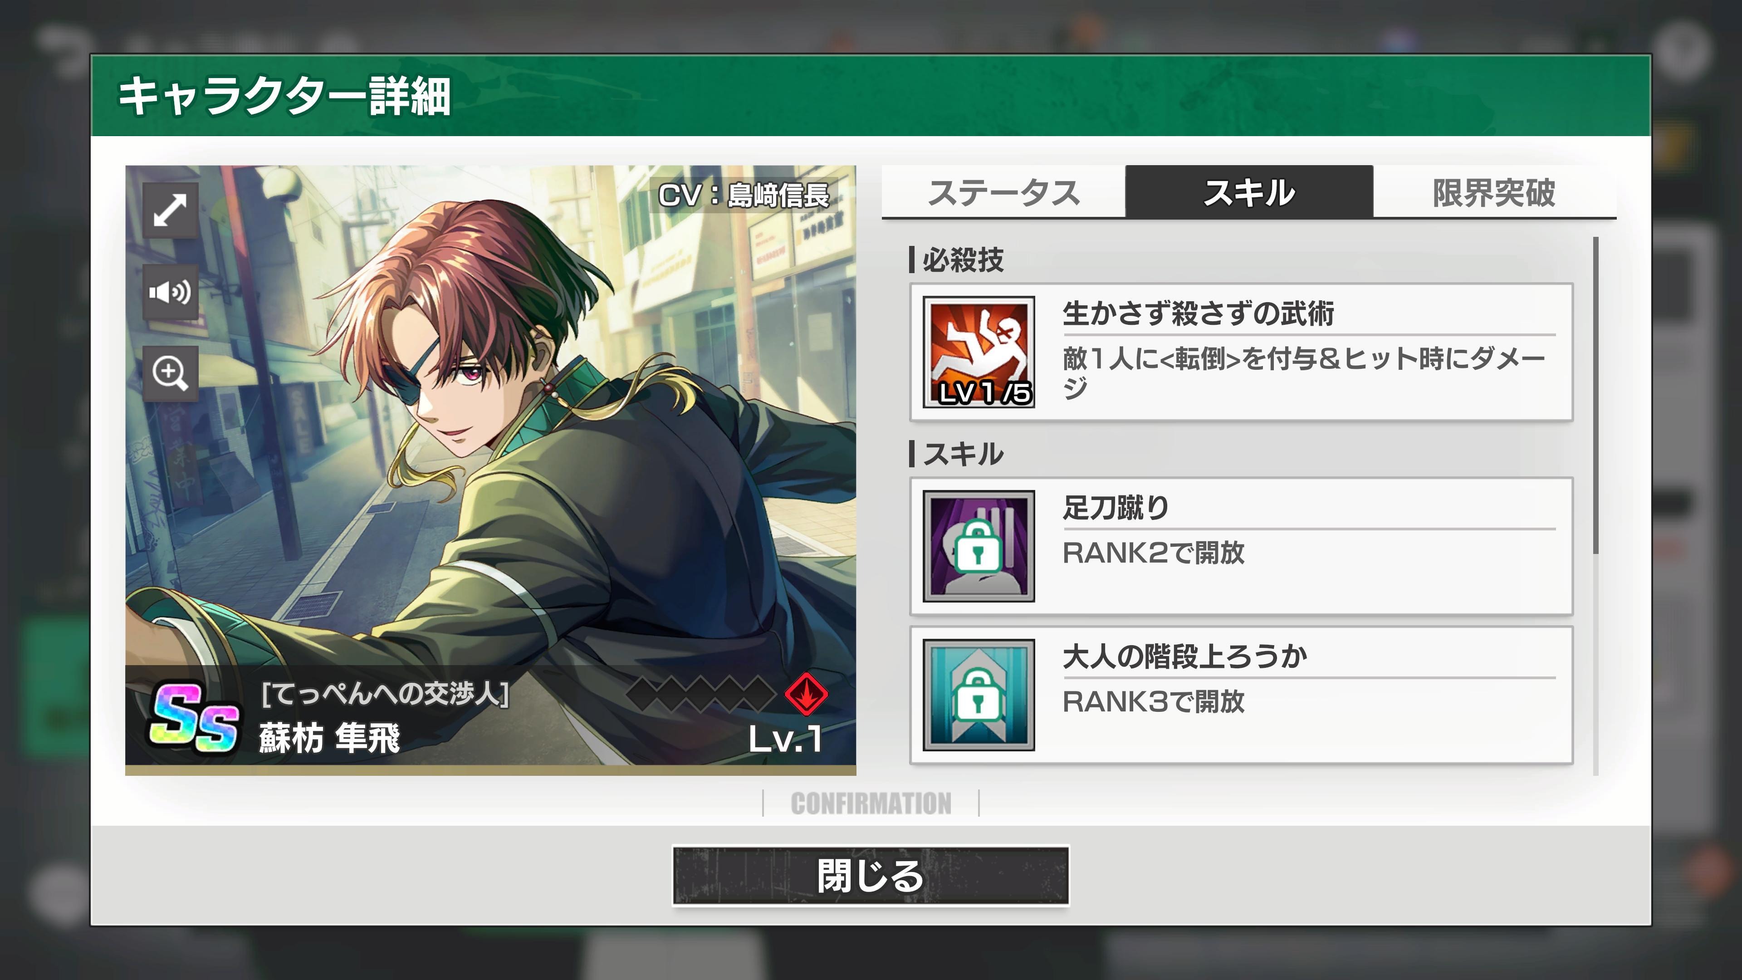Click the 蘇枋 隼飛 character name label
Image resolution: width=1742 pixels, height=980 pixels.
[329, 738]
